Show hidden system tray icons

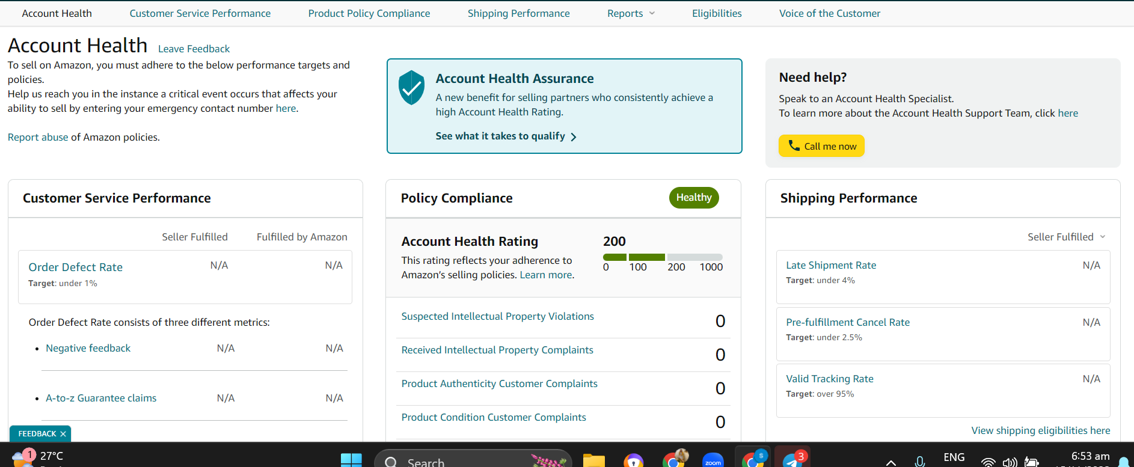(x=891, y=462)
